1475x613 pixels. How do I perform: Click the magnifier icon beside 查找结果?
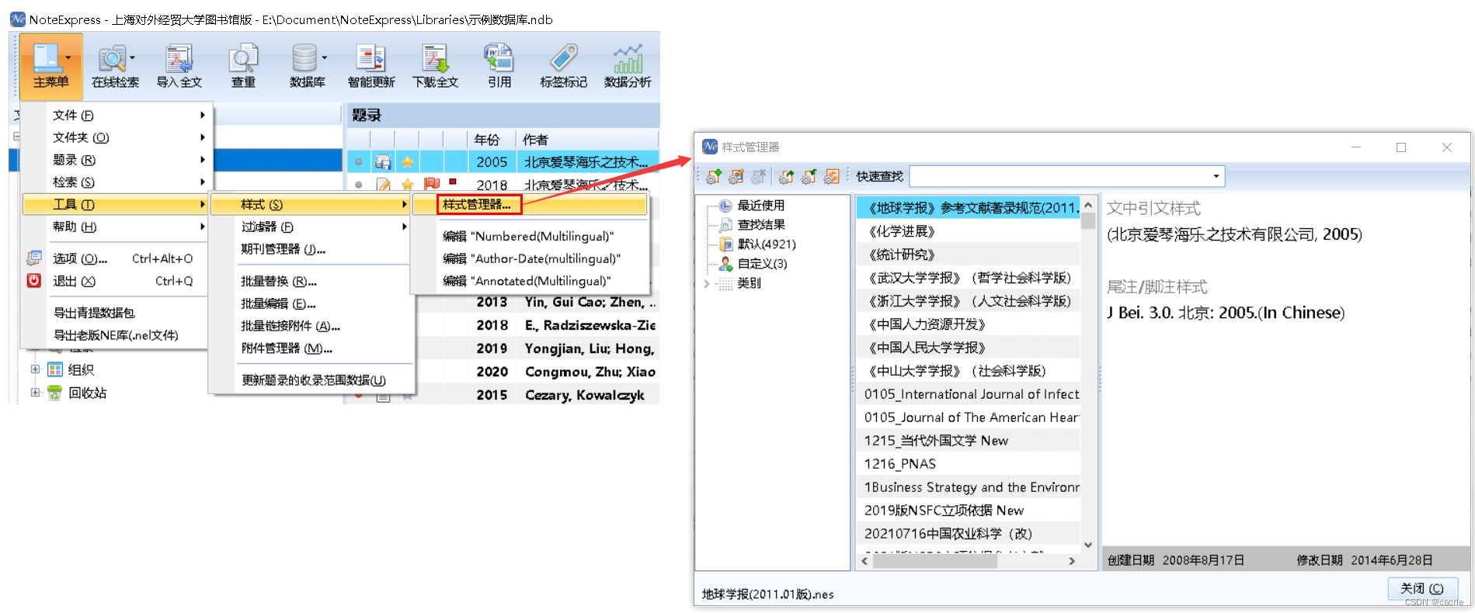coord(725,225)
